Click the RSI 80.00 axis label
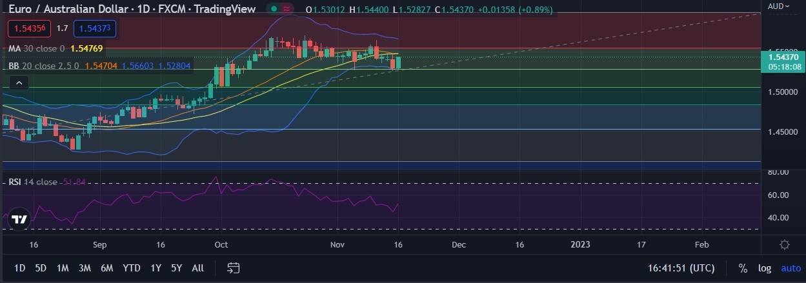 (x=778, y=173)
